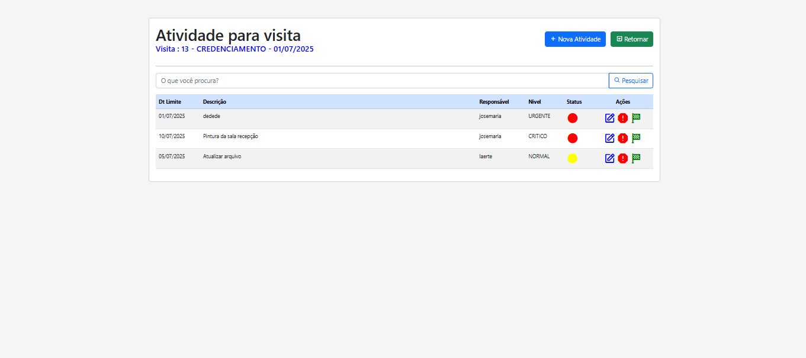Viewport: 806px width, 358px height.
Task: Click inside the "O que você procura?" search field
Action: point(379,80)
